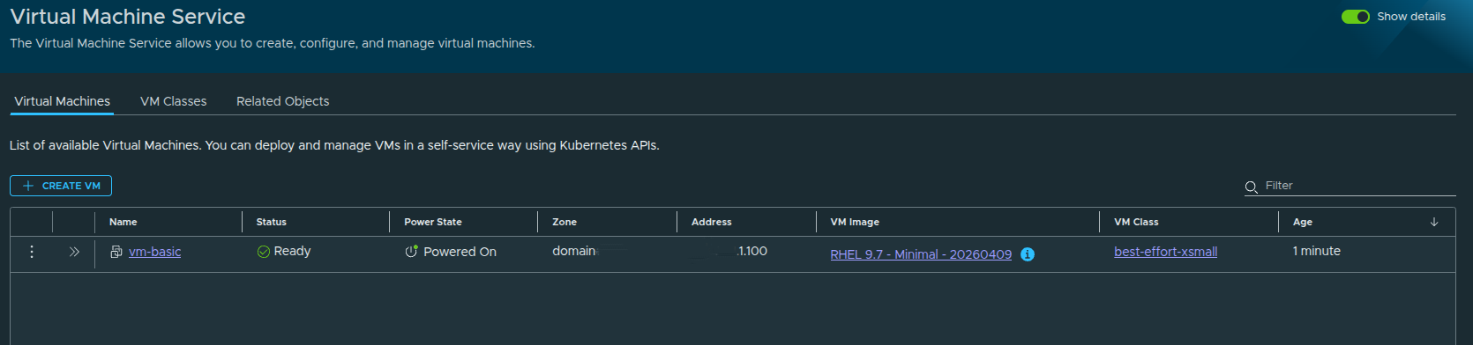Image resolution: width=1473 pixels, height=345 pixels.
Task: Toggle Age column sort arrow
Action: (x=1434, y=222)
